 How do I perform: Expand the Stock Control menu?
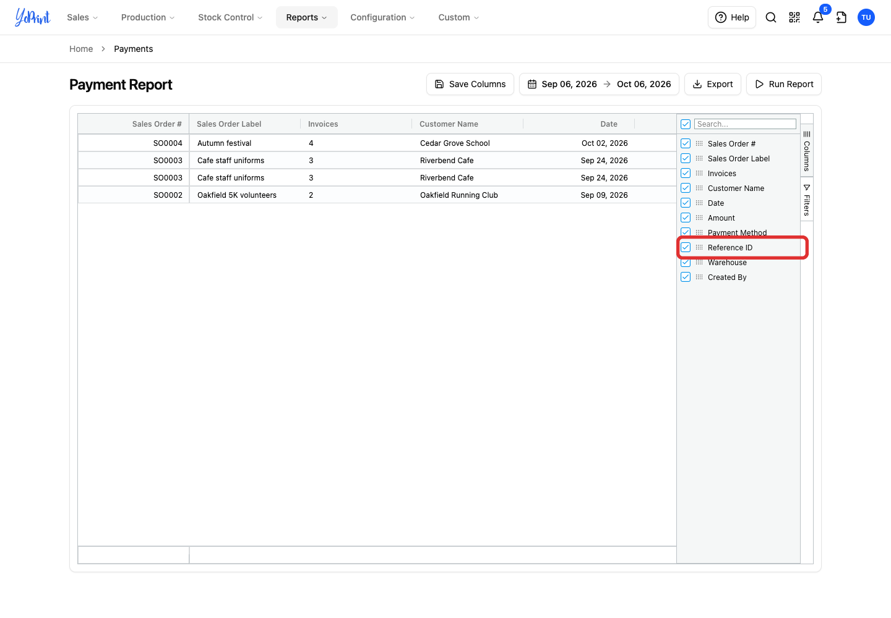(x=230, y=17)
